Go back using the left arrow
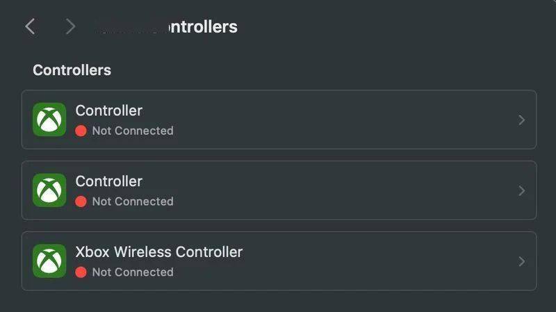 click(x=30, y=26)
